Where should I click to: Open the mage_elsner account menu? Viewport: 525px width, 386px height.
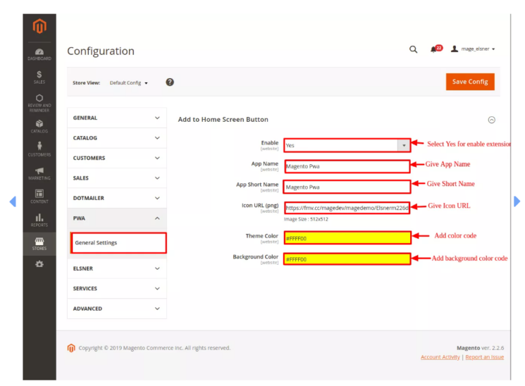coord(473,49)
